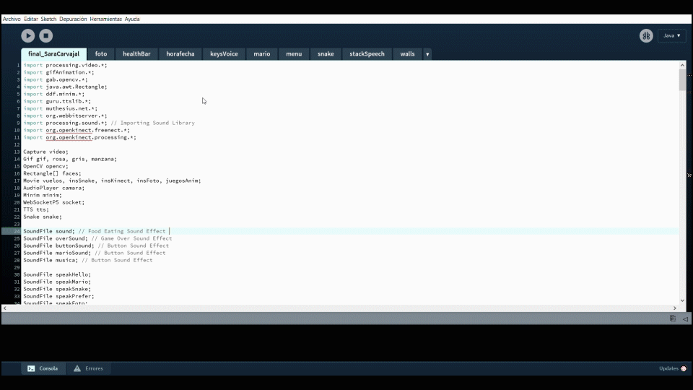This screenshot has height=390, width=693.
Task: Click the 'WebSocketP5 socket;' line
Action: click(54, 202)
